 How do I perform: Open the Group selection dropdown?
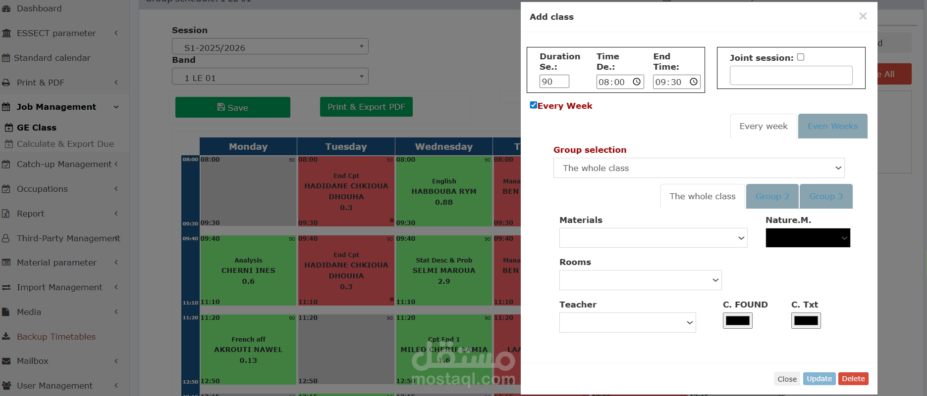click(x=699, y=168)
